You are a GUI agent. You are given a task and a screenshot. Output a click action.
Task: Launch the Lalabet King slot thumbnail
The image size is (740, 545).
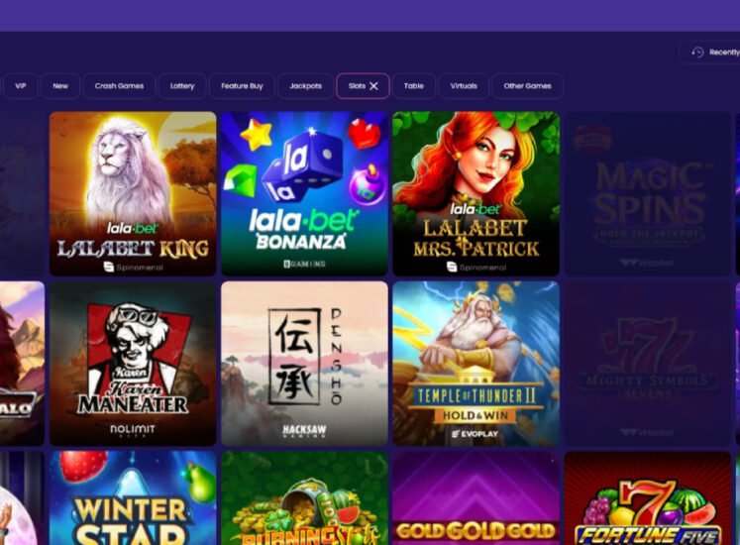click(133, 193)
